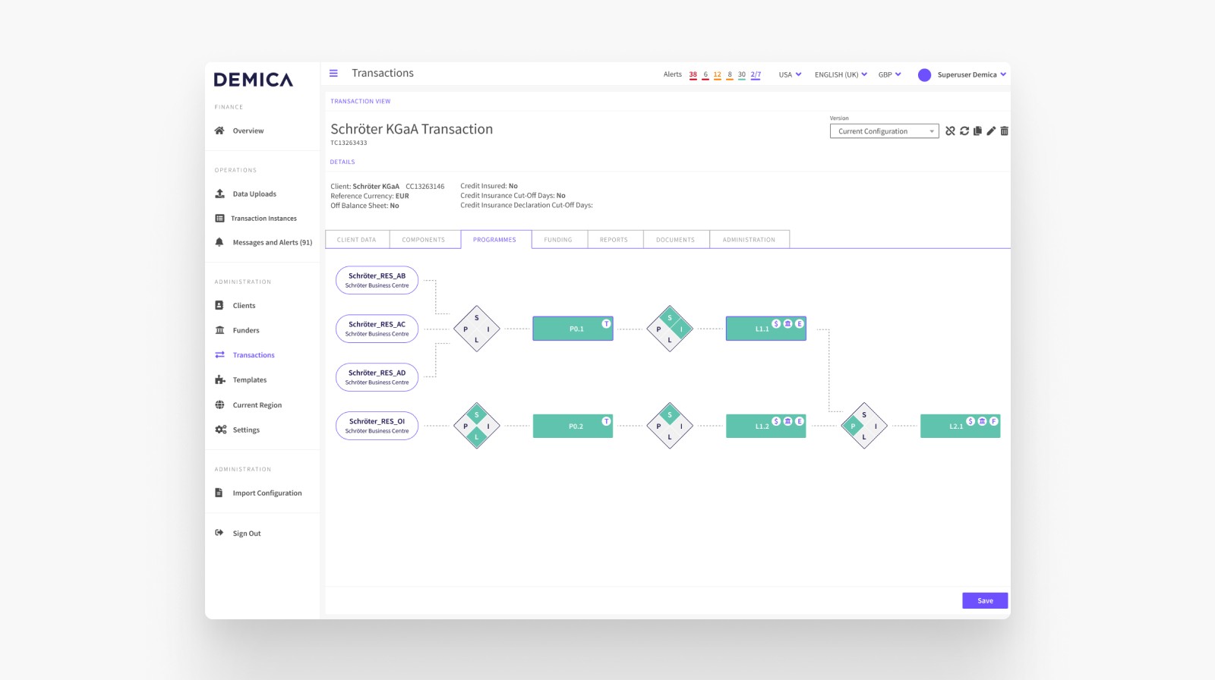
Task: Click the transaction ID TC13263433
Action: [349, 143]
